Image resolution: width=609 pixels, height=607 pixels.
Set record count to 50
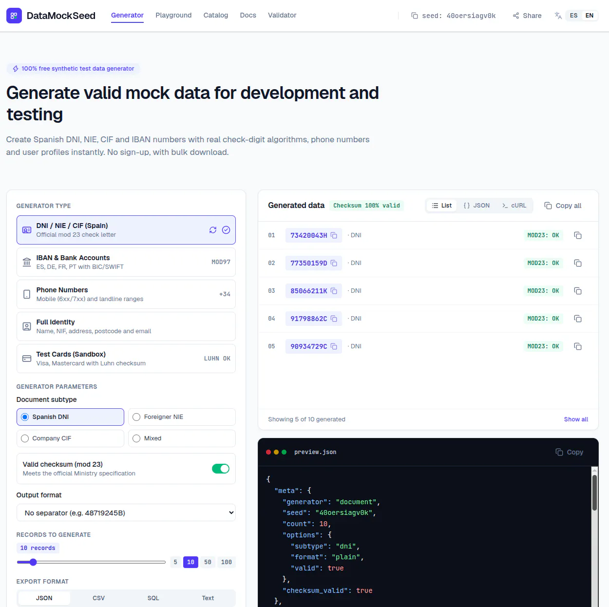tap(208, 562)
